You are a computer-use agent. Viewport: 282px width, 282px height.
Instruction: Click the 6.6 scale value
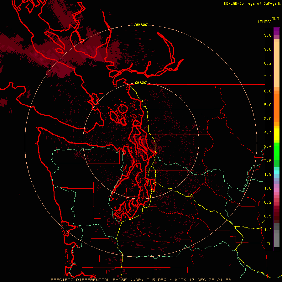tap(268, 91)
